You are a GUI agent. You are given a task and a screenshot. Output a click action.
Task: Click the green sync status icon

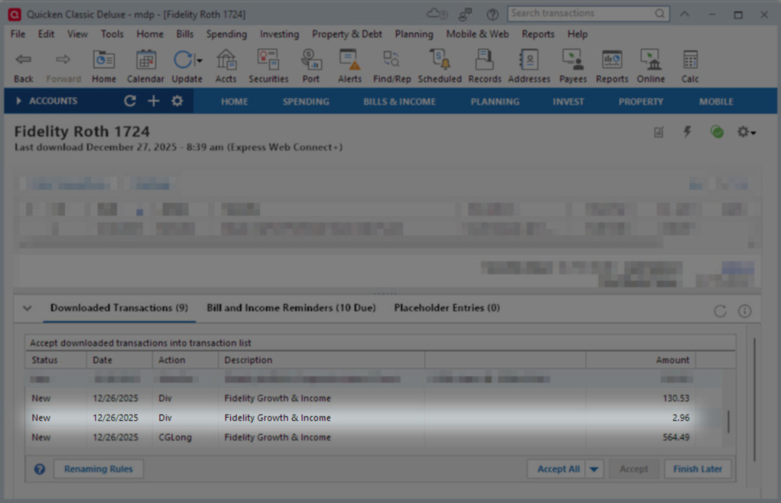tap(717, 132)
